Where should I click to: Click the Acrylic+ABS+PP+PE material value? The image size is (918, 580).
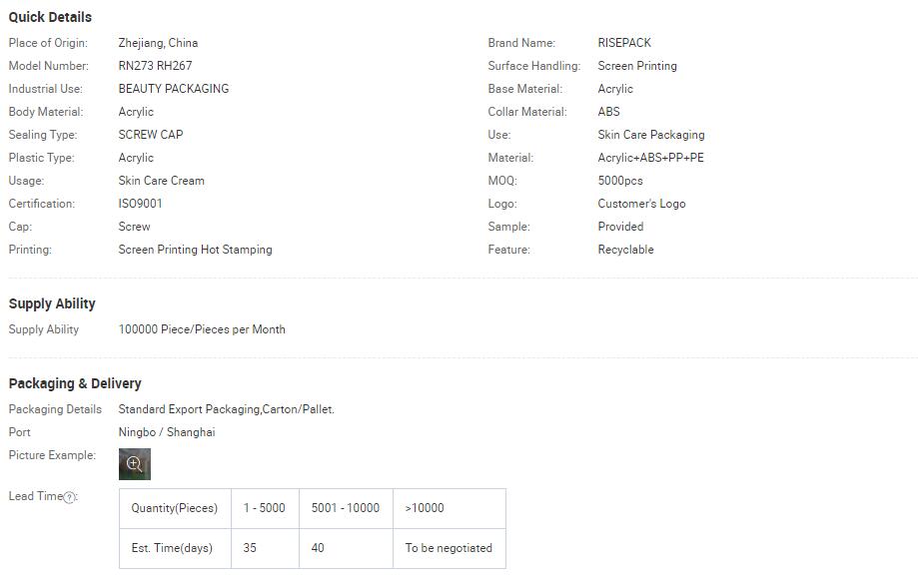point(650,158)
